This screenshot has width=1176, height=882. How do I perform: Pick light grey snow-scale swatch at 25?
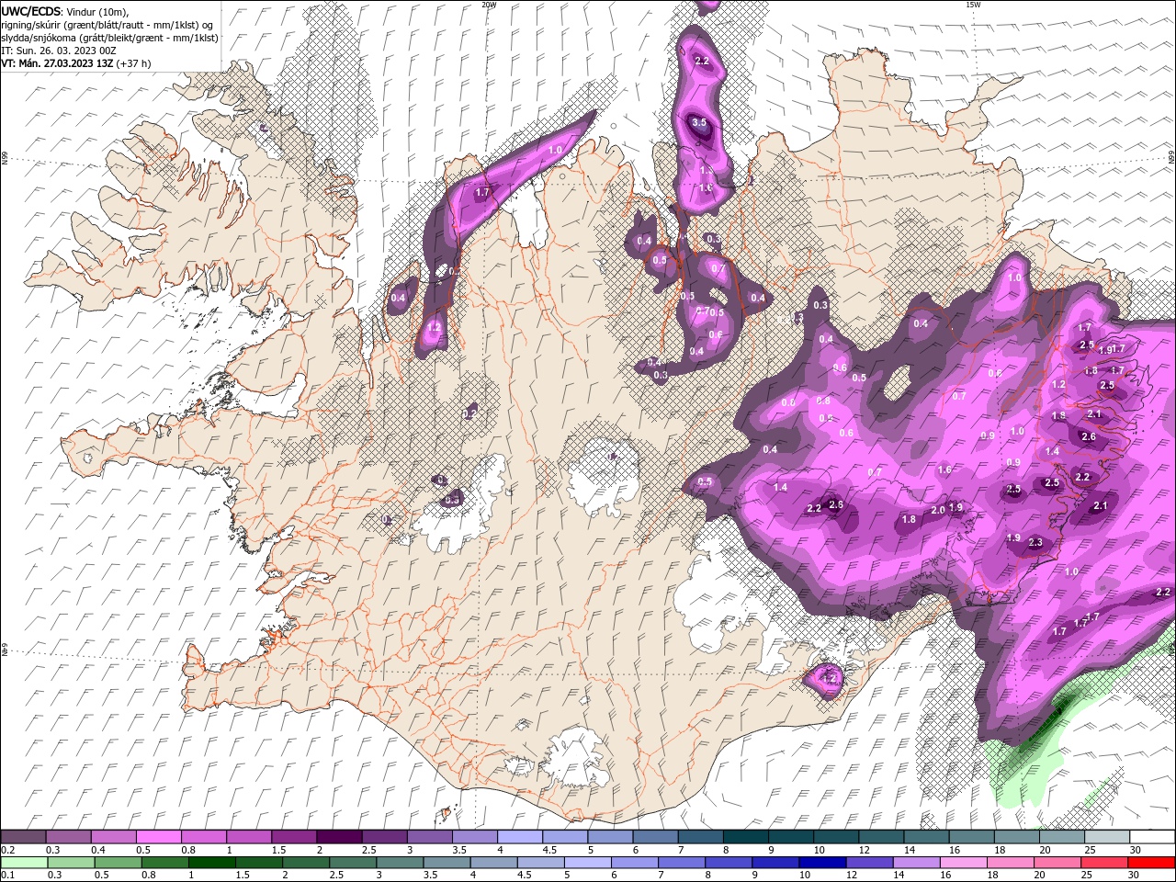point(1106,837)
